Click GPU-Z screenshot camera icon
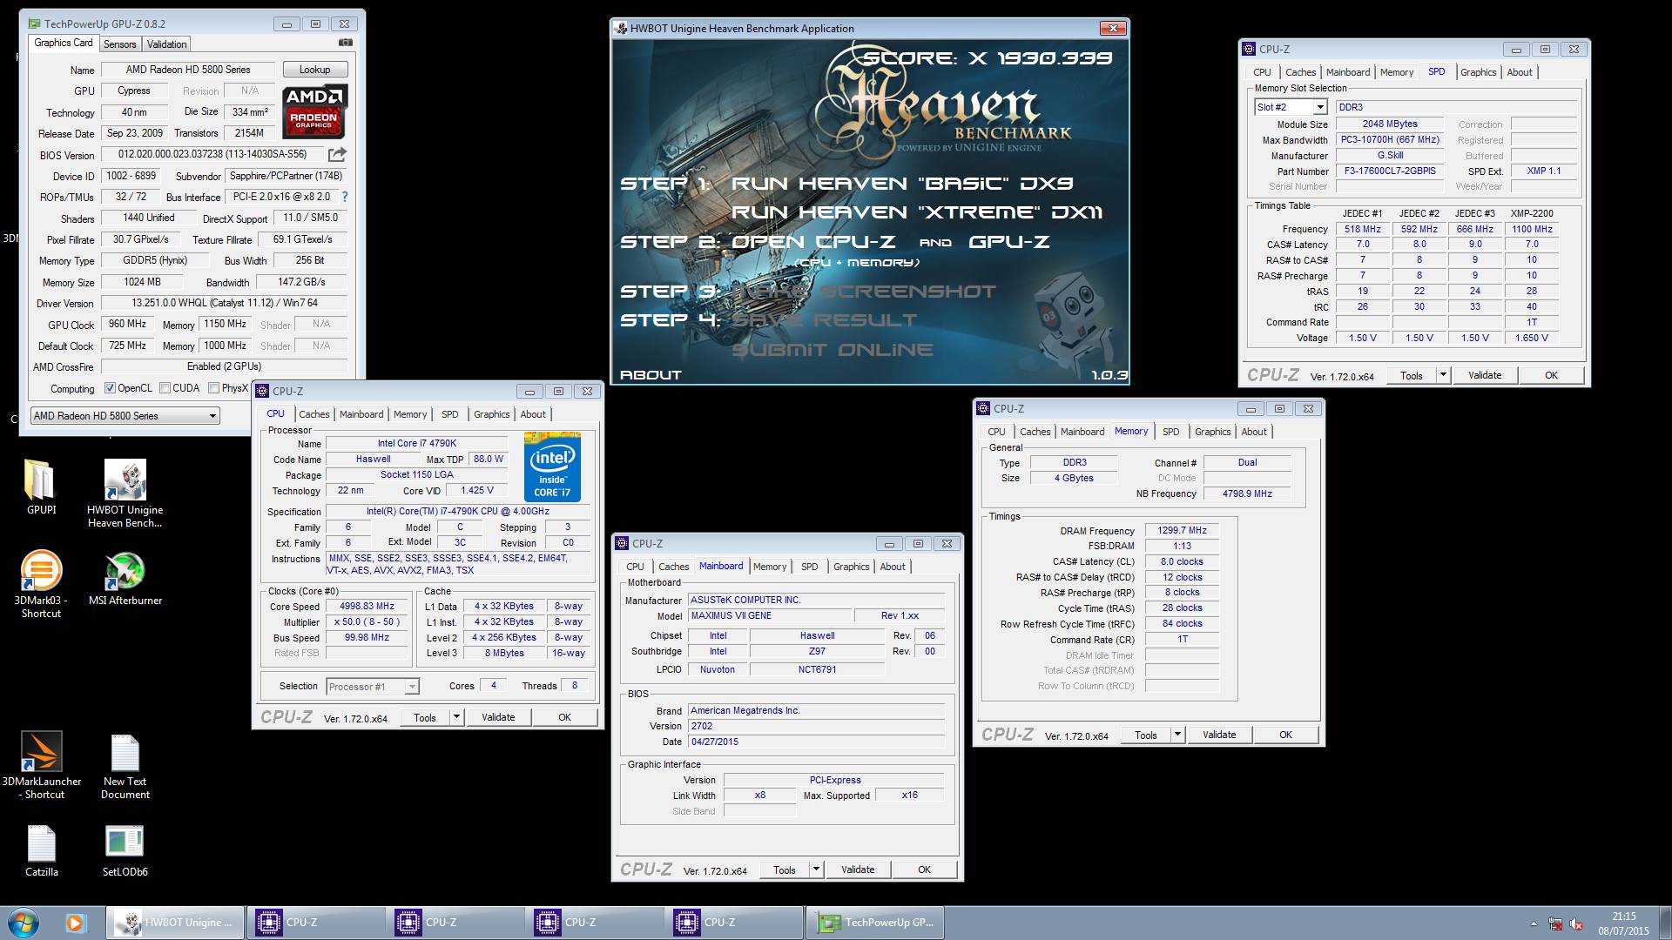The width and height of the screenshot is (1672, 940). pos(346,43)
